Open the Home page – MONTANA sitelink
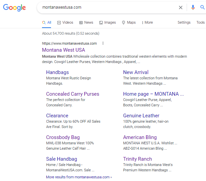 pyautogui.click(x=153, y=94)
